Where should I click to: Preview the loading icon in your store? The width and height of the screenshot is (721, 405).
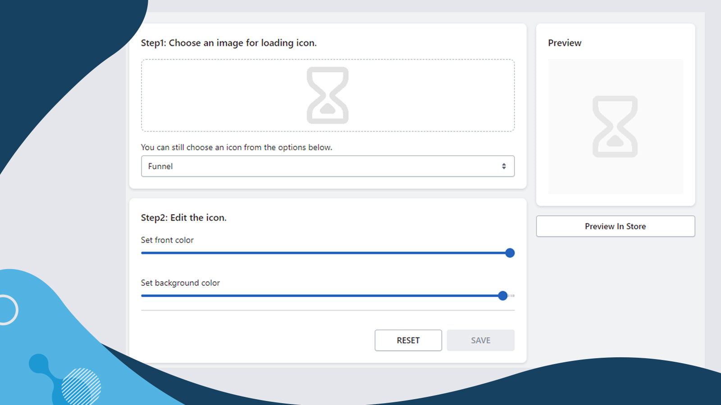(615, 226)
